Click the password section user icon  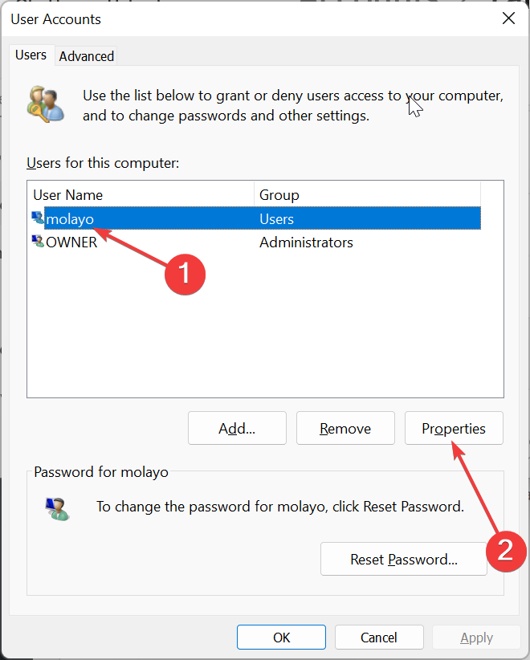(x=57, y=508)
